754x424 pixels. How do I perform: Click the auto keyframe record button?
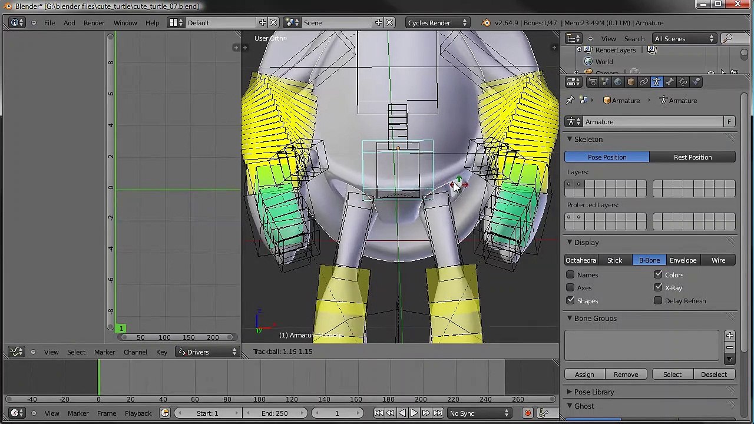tap(527, 413)
